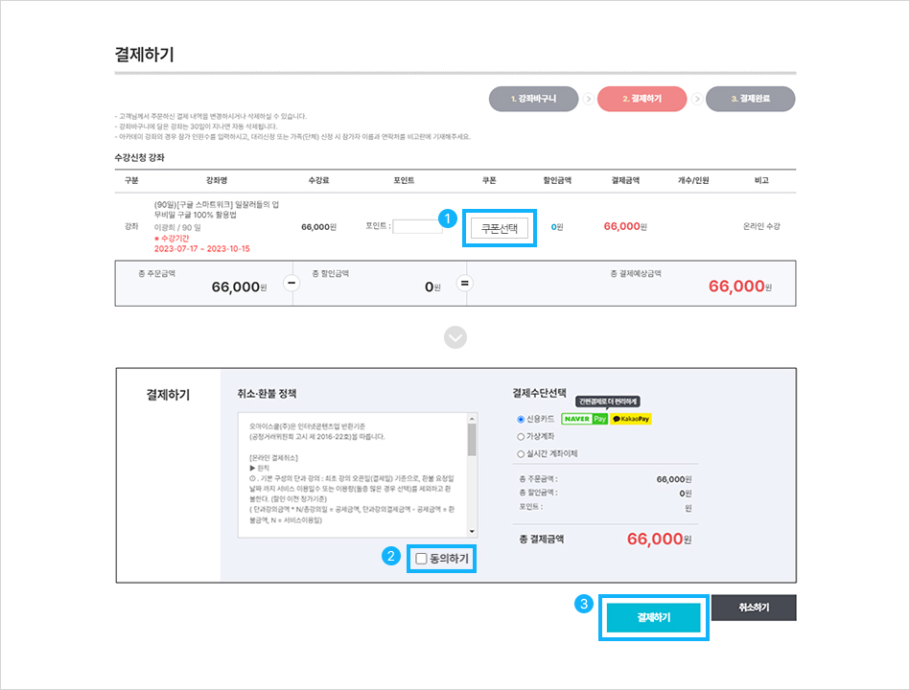Click the equals circle icon in totals
The height and width of the screenshot is (690, 910).
click(464, 283)
